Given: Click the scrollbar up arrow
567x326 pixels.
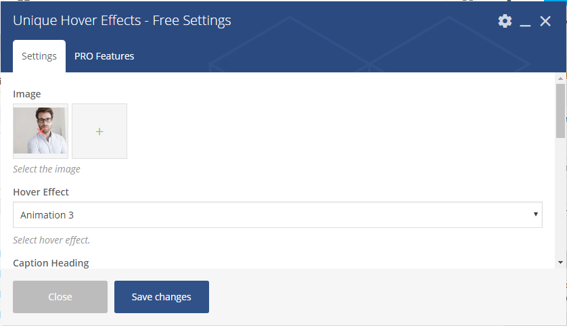Looking at the screenshot, I should click(560, 78).
